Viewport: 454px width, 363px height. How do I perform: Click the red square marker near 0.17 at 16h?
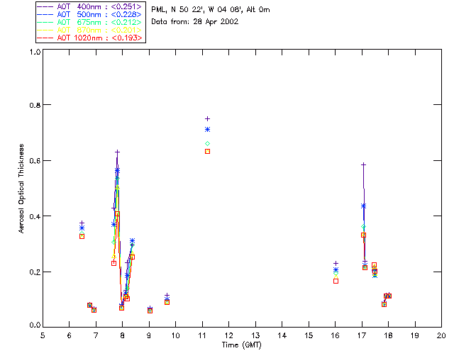[x=336, y=281]
